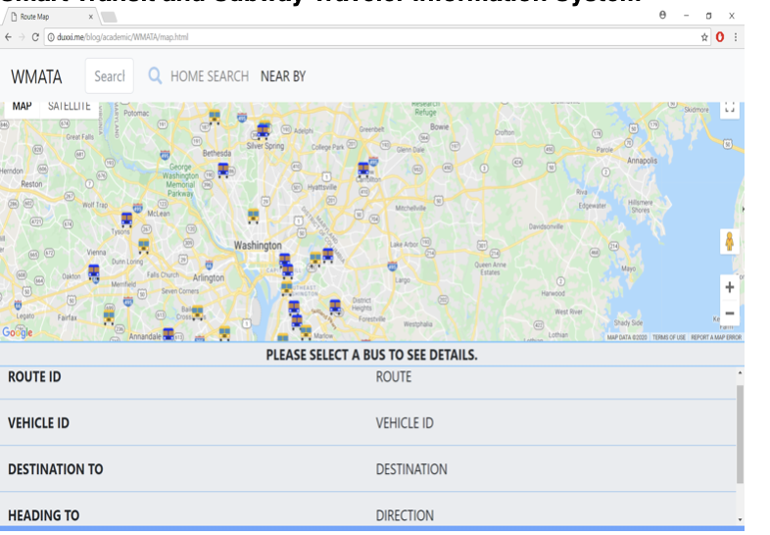This screenshot has width=770, height=535.
Task: Select the bus marker near Silver Spring
Action: (263, 131)
